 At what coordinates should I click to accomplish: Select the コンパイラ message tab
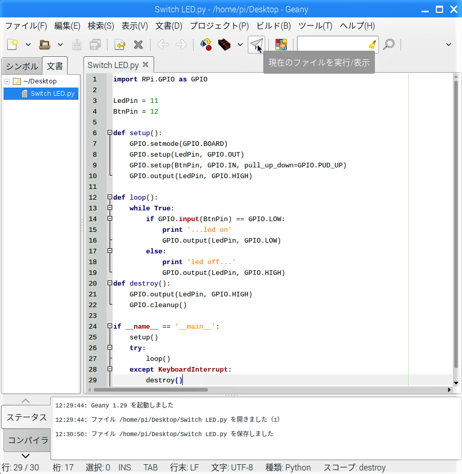[28, 440]
